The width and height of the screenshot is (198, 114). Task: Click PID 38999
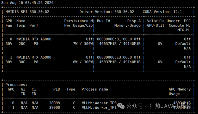[54, 103]
